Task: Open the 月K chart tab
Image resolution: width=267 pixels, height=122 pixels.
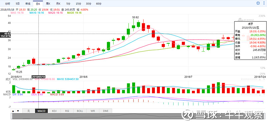Action: click(58, 4)
